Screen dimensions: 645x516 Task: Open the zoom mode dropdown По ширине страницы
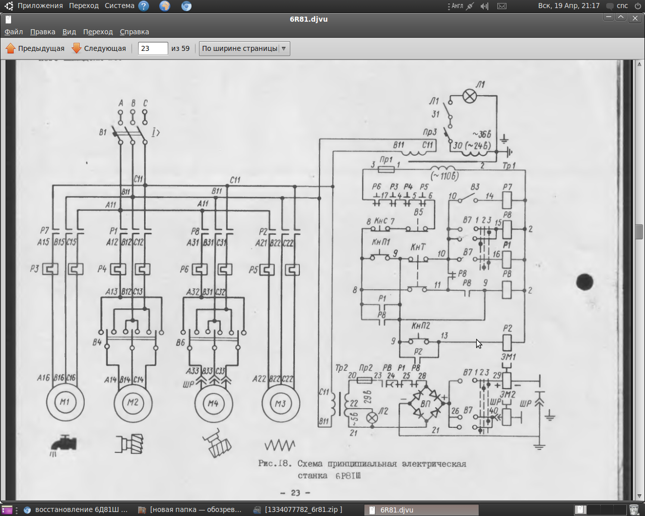[244, 48]
